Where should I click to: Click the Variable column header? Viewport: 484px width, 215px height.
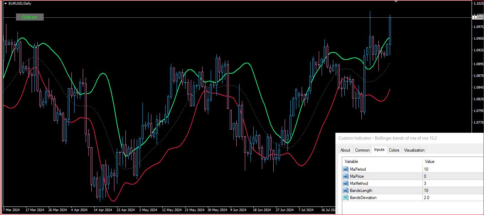382,162
